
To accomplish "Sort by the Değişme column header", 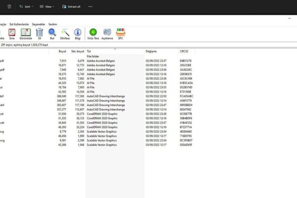I will 151,51.
